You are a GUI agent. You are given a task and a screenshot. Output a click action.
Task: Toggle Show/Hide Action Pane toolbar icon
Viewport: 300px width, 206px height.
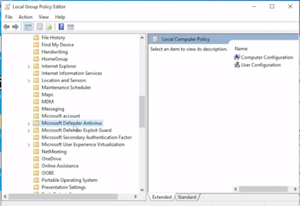click(x=70, y=27)
